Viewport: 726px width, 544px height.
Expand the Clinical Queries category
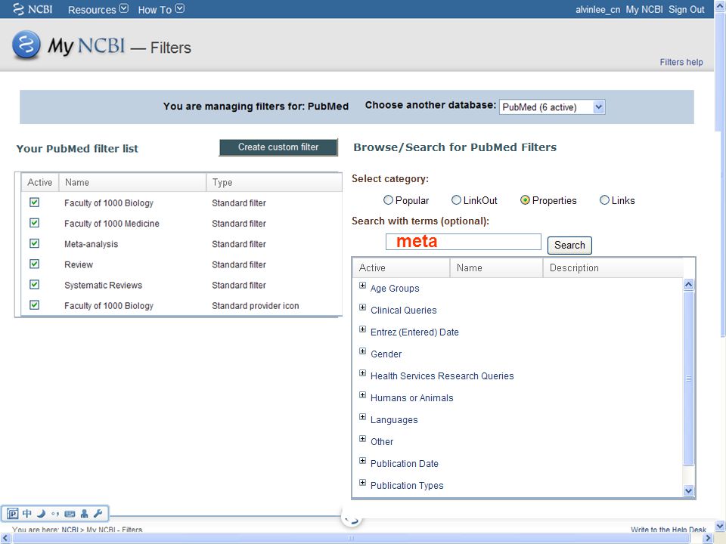362,308
